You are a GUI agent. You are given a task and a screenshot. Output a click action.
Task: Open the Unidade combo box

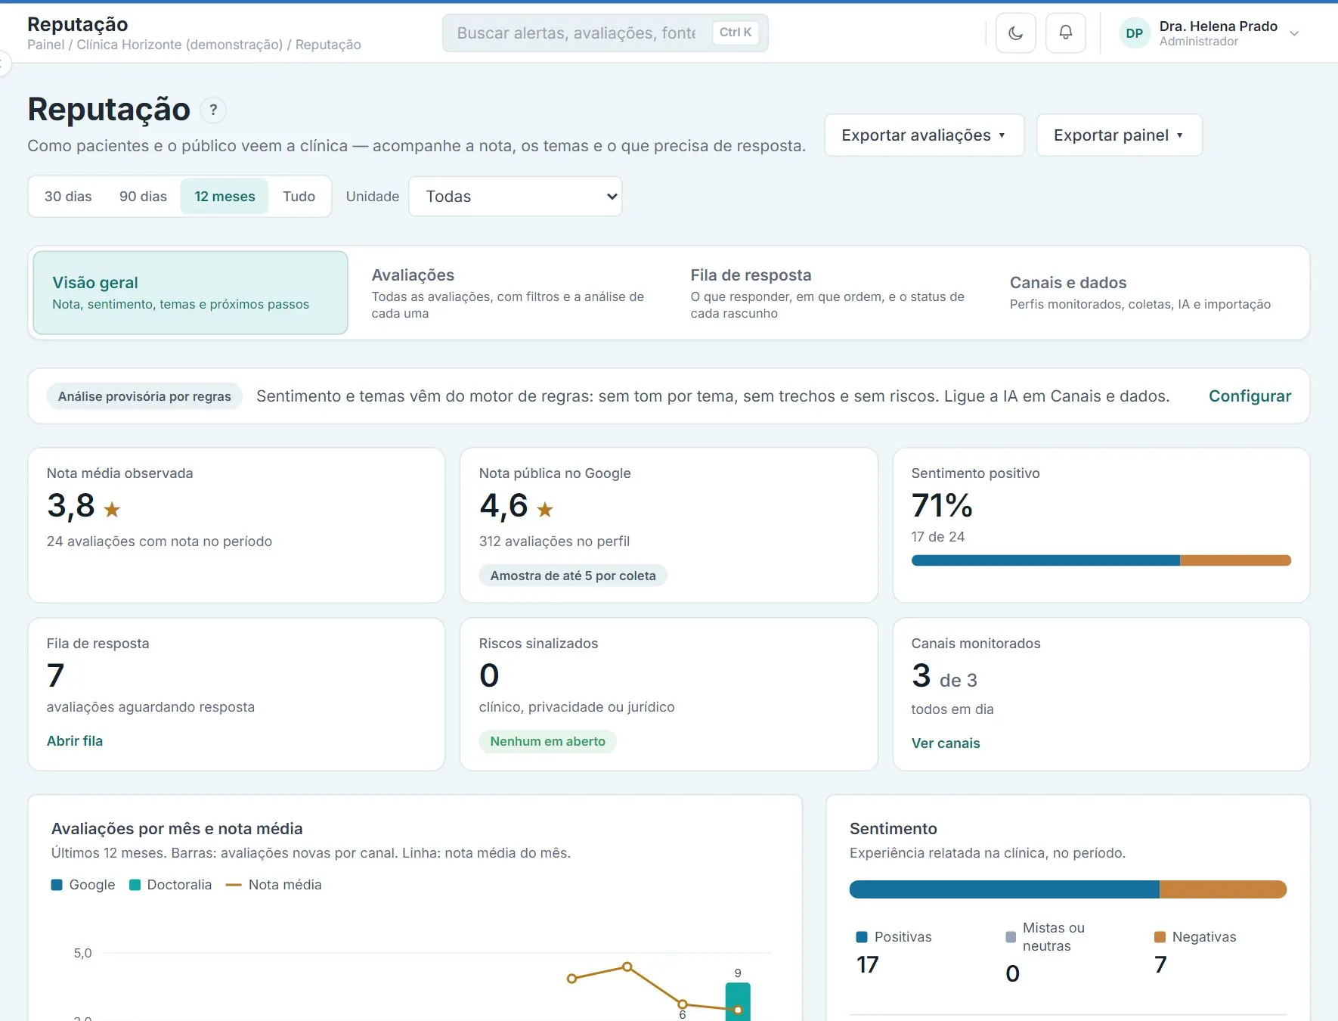pyautogui.click(x=515, y=197)
